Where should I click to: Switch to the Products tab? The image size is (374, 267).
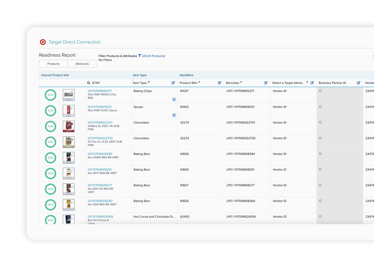(53, 64)
